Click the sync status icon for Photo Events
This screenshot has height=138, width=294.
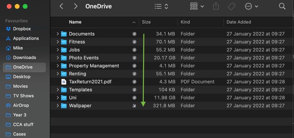click(x=134, y=58)
